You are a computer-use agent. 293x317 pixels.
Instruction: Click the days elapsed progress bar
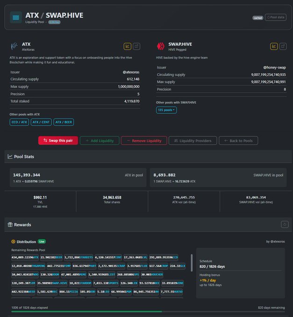click(148, 311)
